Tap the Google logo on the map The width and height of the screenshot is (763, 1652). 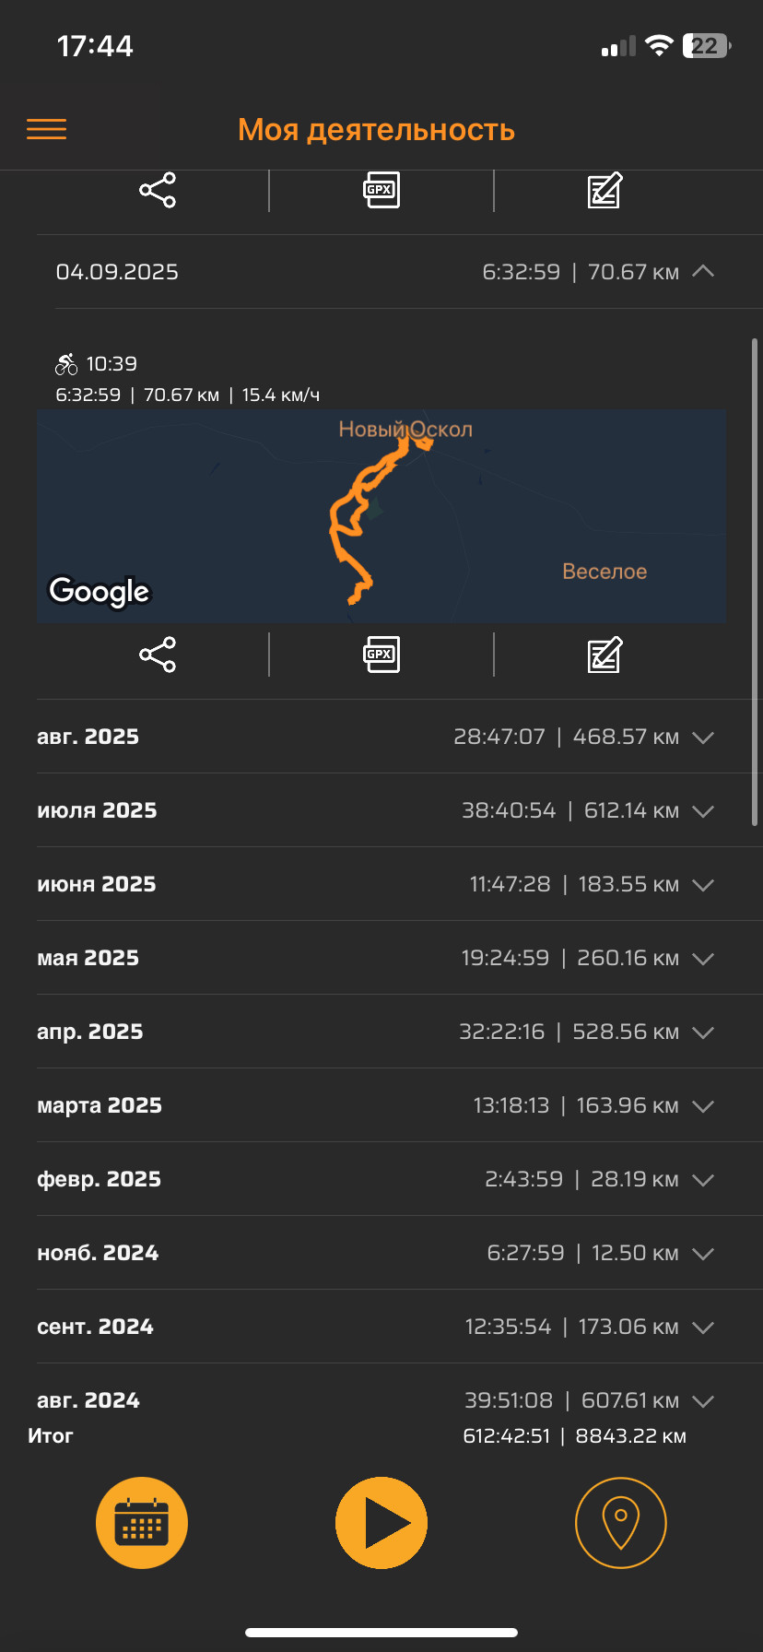[x=100, y=592]
